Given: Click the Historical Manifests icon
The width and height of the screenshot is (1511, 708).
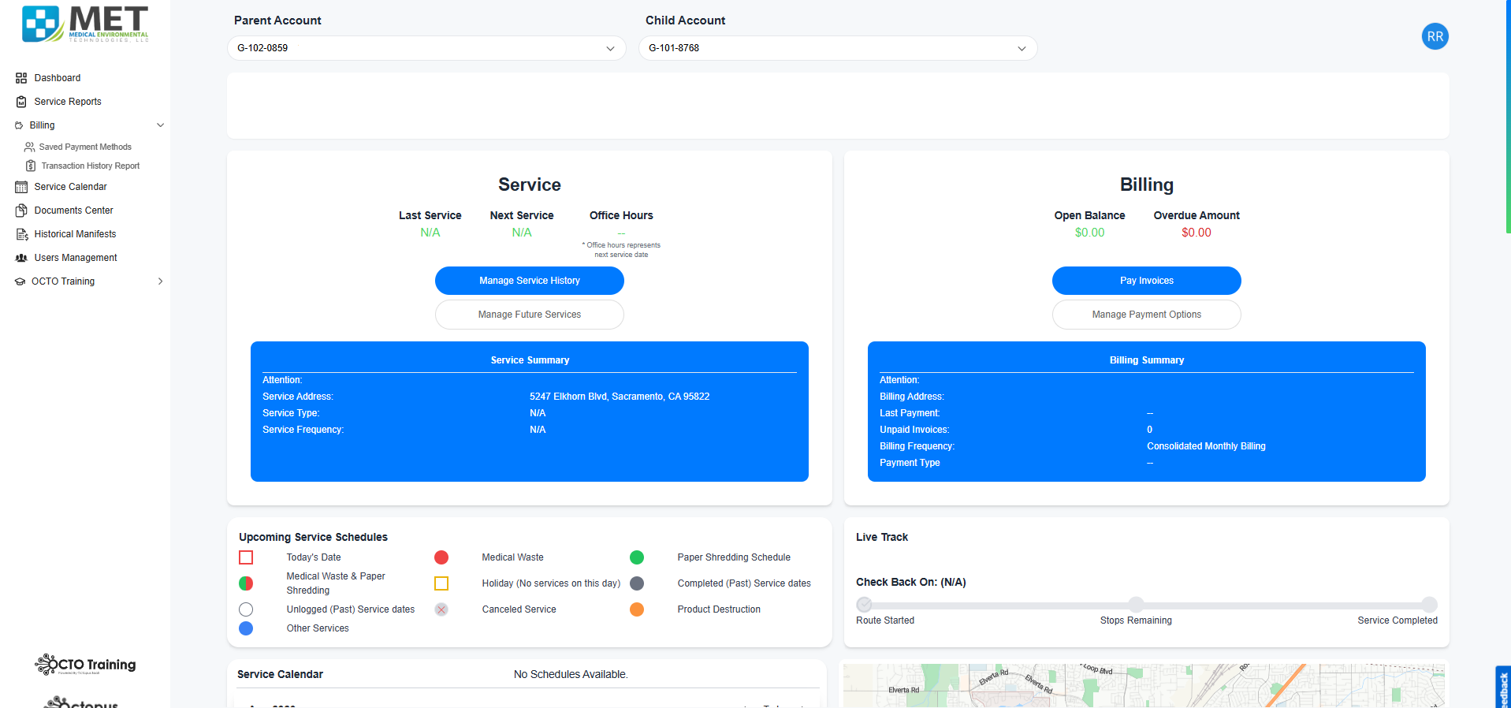Looking at the screenshot, I should (x=21, y=234).
